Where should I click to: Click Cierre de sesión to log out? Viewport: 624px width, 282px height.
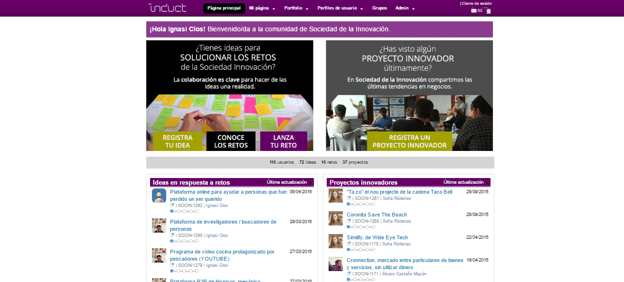(x=478, y=3)
